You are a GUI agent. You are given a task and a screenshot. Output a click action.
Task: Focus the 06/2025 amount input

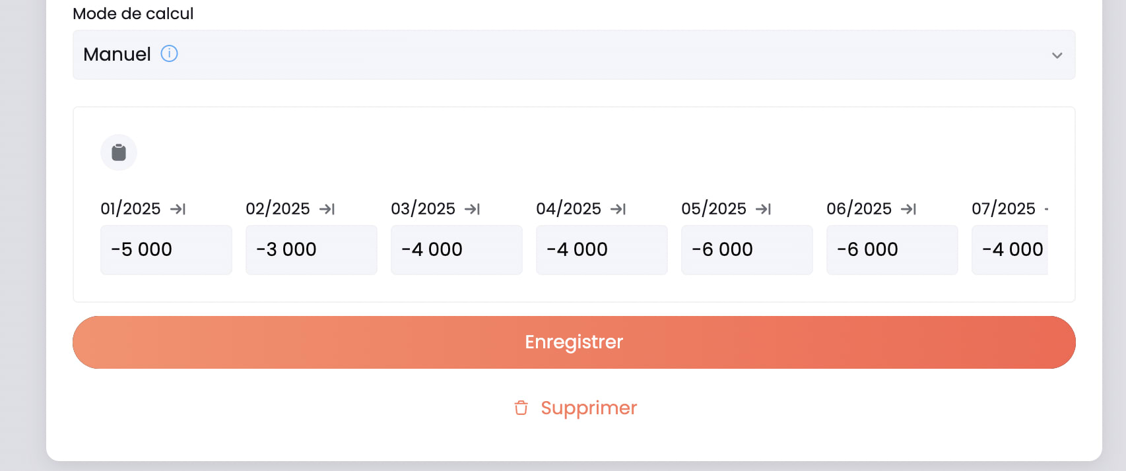(x=892, y=250)
